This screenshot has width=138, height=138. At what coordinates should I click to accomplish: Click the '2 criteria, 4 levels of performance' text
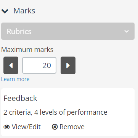click(55, 112)
